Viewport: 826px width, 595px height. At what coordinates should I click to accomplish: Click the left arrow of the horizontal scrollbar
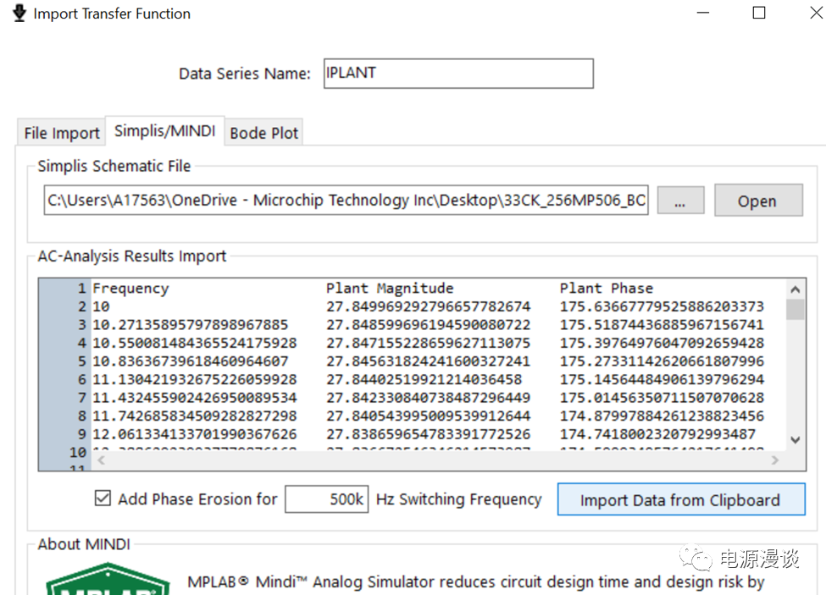pyautogui.click(x=101, y=460)
